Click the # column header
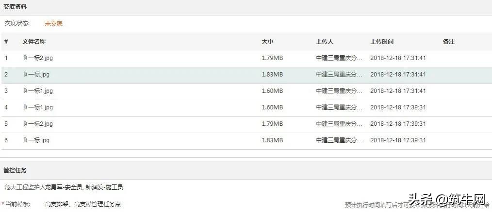Screen dimensions: 492x212 [x=6, y=42]
